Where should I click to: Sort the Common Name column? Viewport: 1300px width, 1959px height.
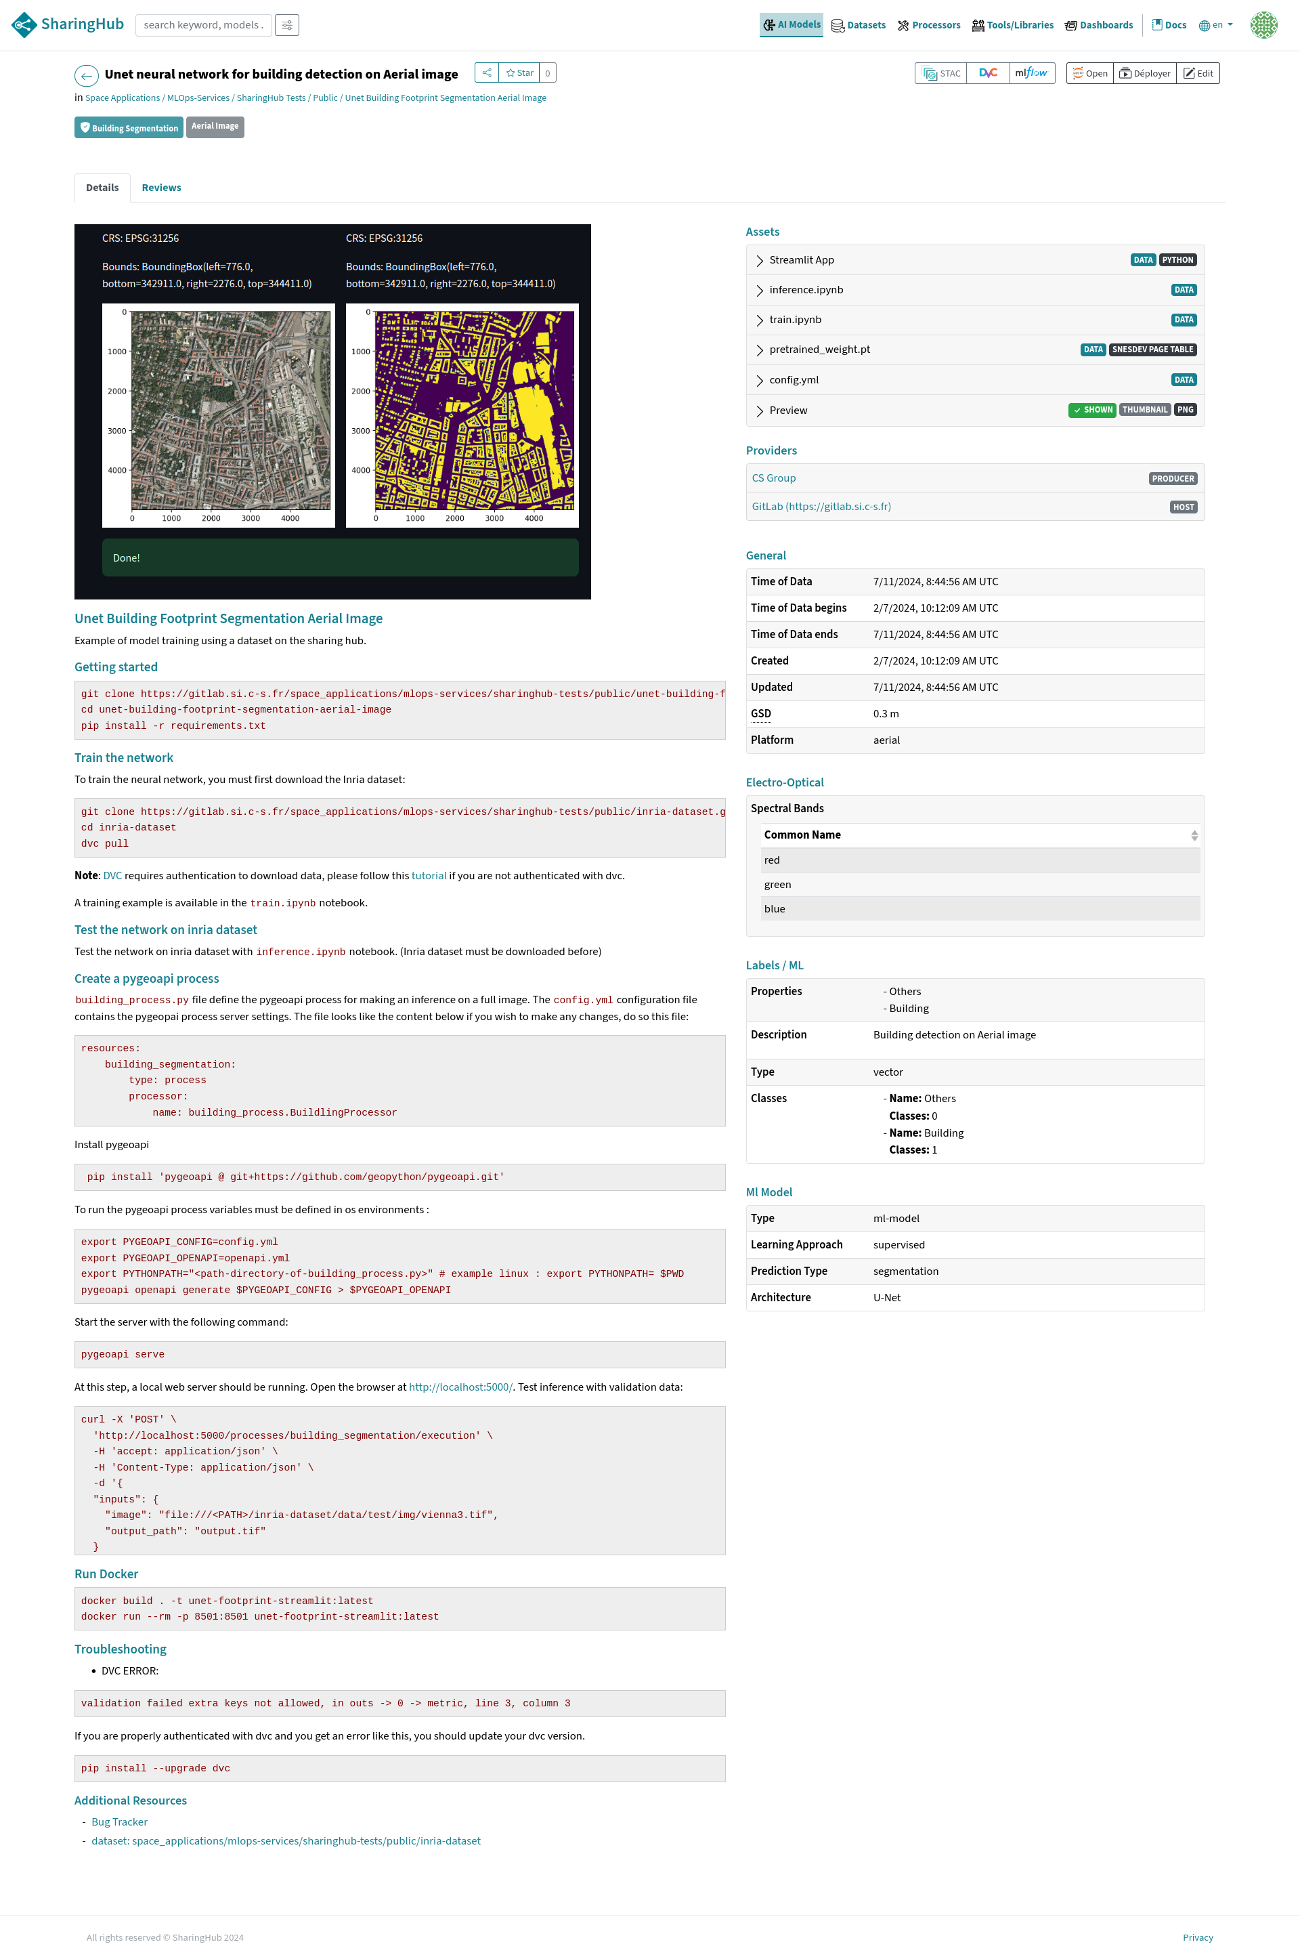[980, 835]
